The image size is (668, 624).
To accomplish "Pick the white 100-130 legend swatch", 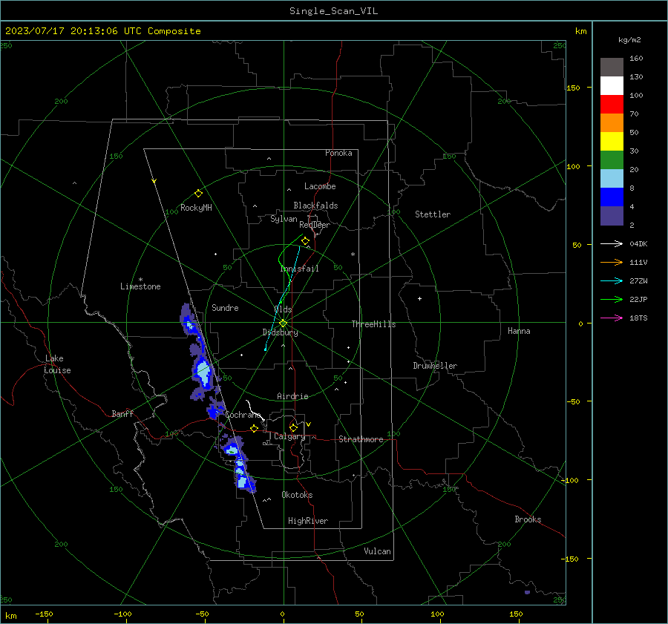I will point(612,86).
